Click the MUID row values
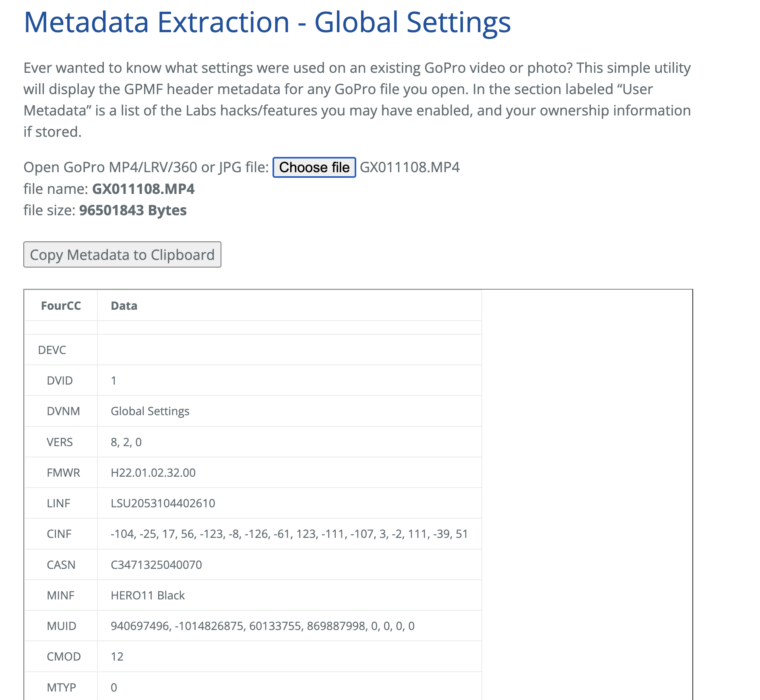Viewport: 760px width, 700px height. coord(262,626)
